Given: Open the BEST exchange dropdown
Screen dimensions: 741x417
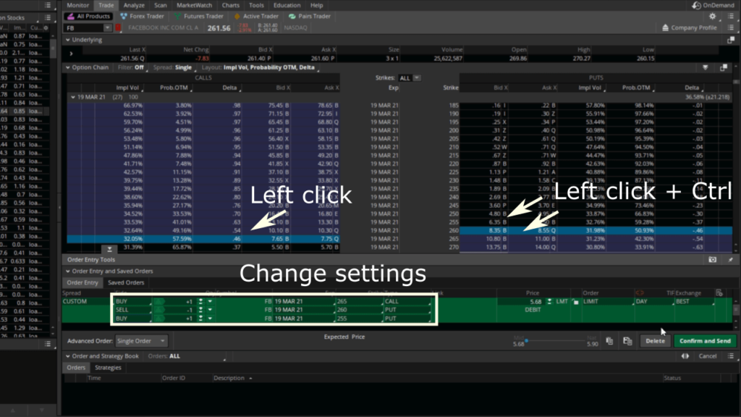Looking at the screenshot, I should pyautogui.click(x=695, y=302).
